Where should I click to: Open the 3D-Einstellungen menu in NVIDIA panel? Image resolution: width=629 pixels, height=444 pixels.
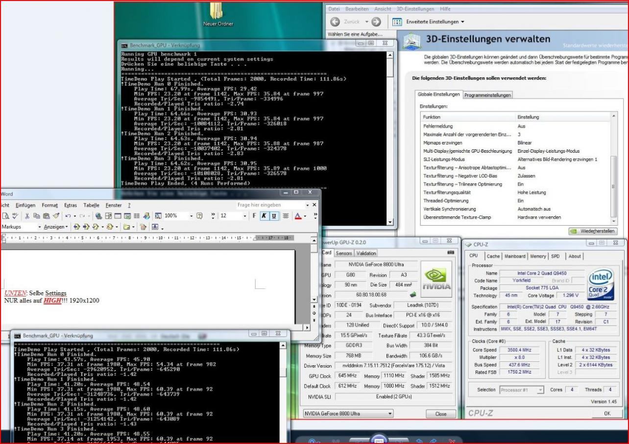pos(415,9)
